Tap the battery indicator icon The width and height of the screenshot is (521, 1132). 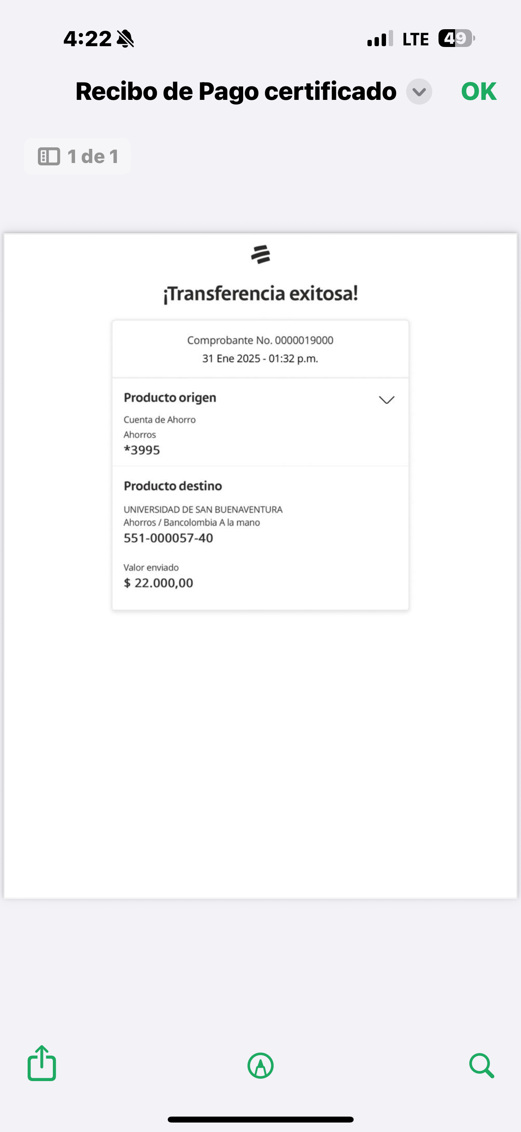(x=456, y=39)
